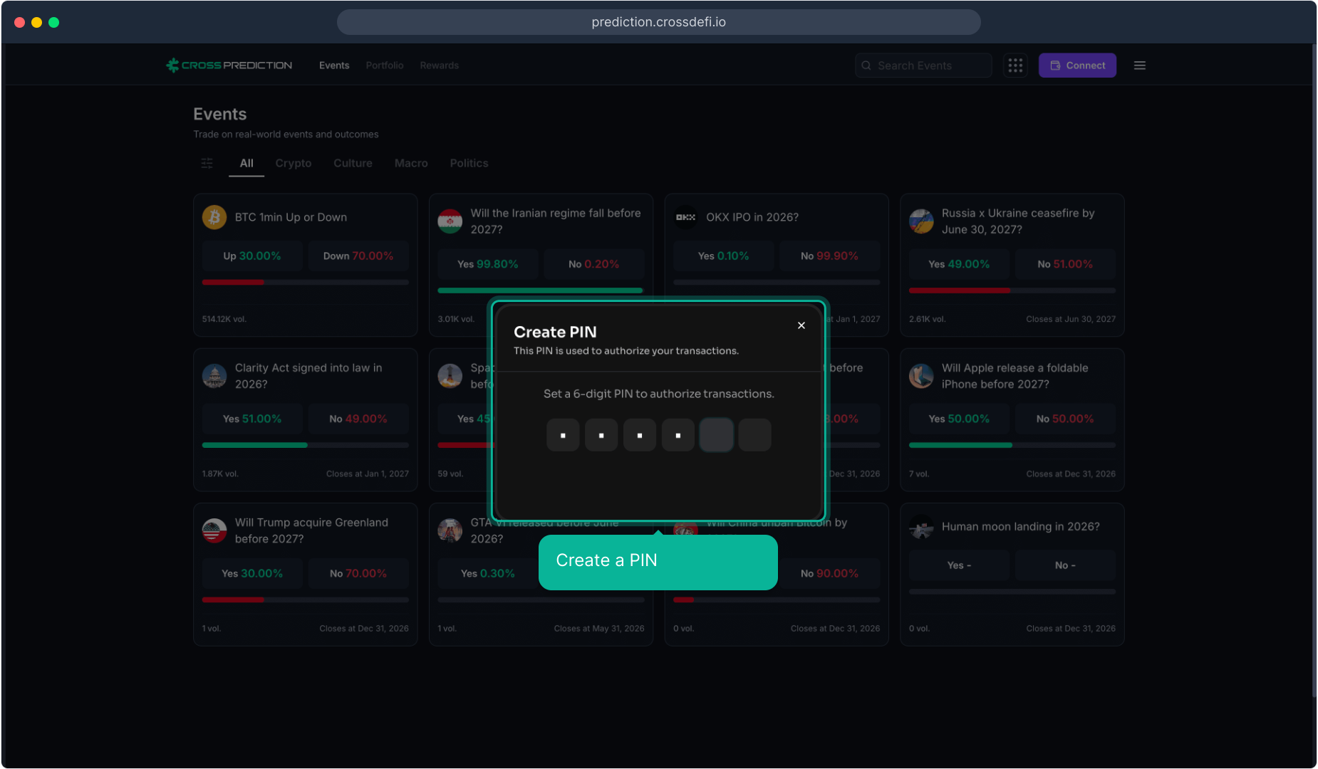Screen dimensions: 1318x769
Task: Click Clarity Act green progress bar
Action: coord(255,445)
